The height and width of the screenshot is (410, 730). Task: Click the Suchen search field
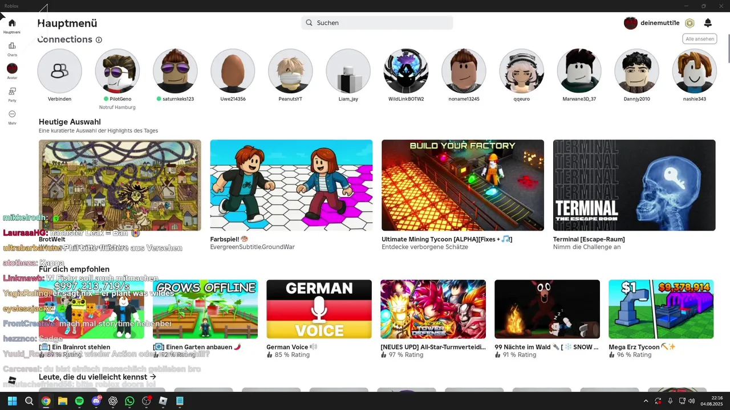tap(377, 23)
